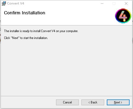Click empty footer space left of Cancel
The width and height of the screenshot is (133, 109).
[x=28, y=102]
